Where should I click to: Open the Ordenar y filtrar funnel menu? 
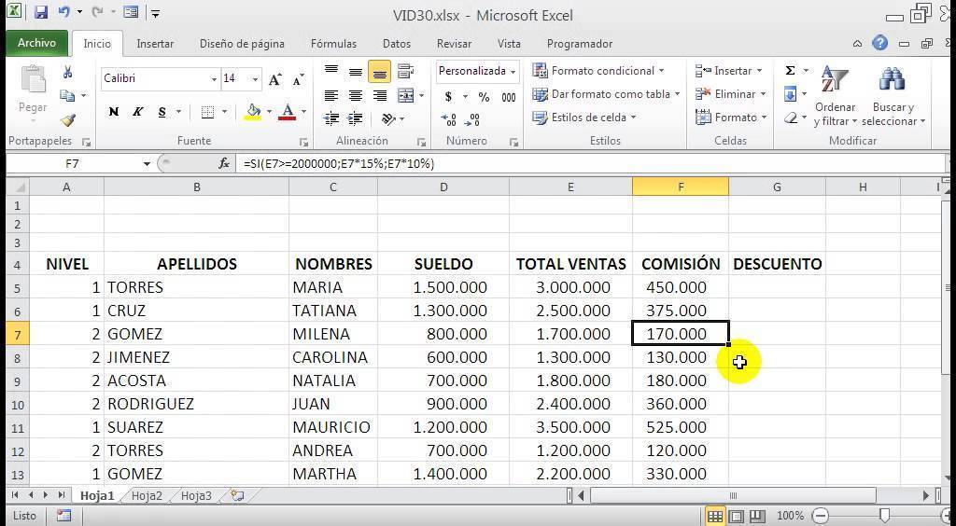835,99
